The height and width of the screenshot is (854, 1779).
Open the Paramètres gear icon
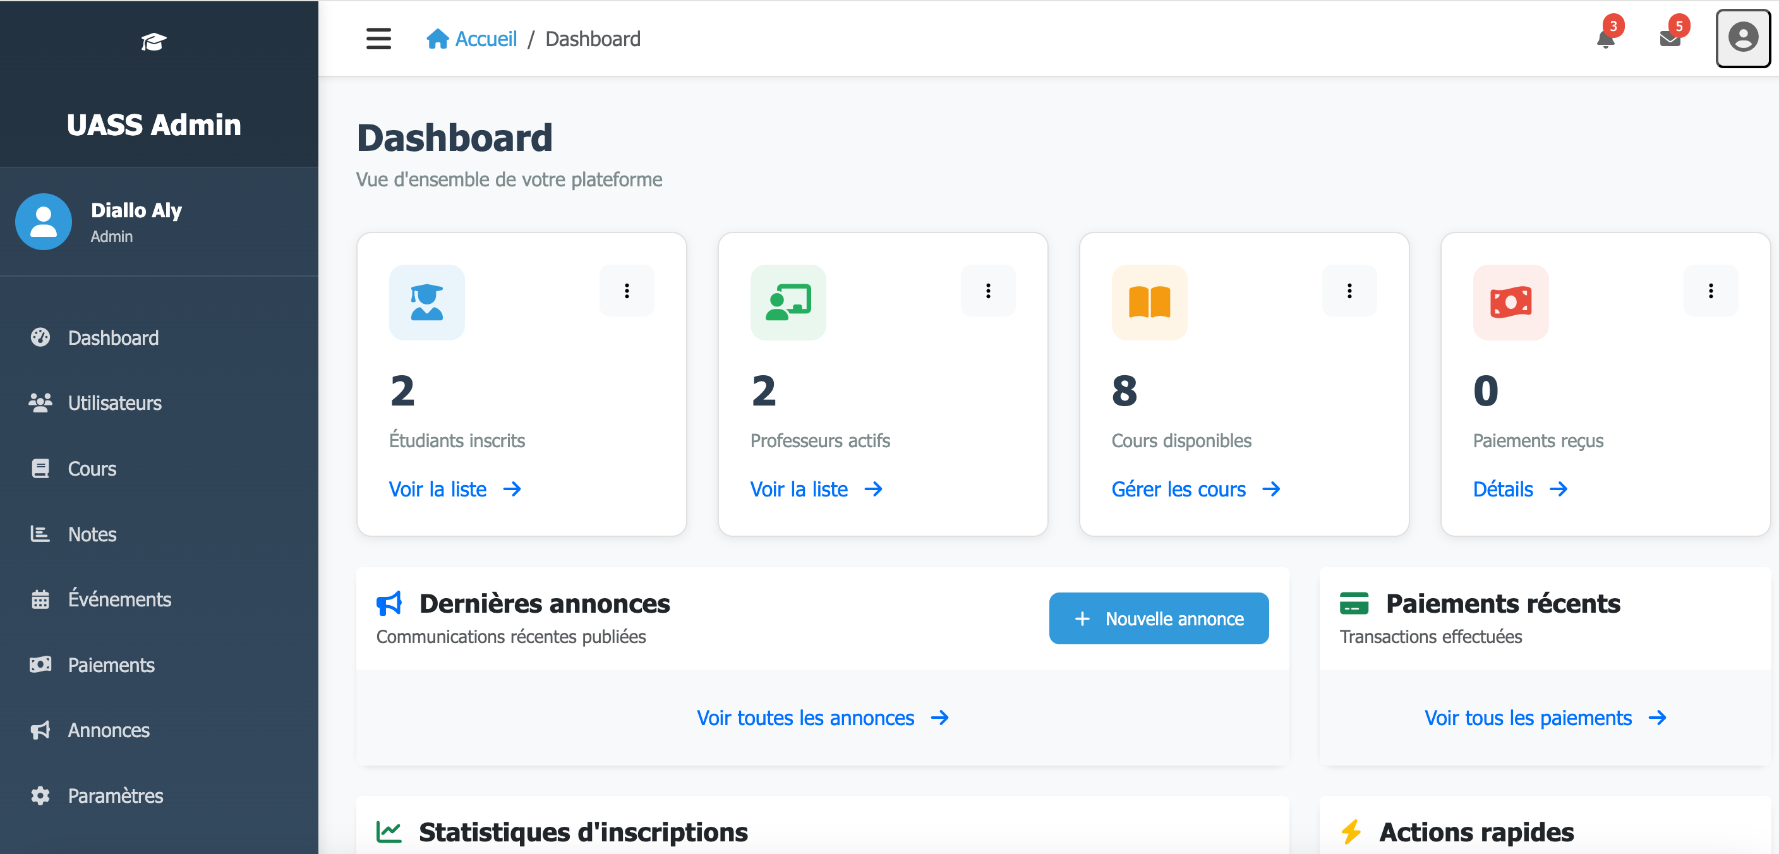click(x=40, y=795)
